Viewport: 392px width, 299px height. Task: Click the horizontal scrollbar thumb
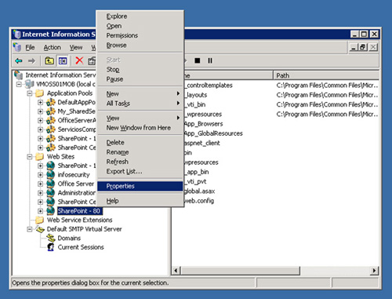(240, 271)
